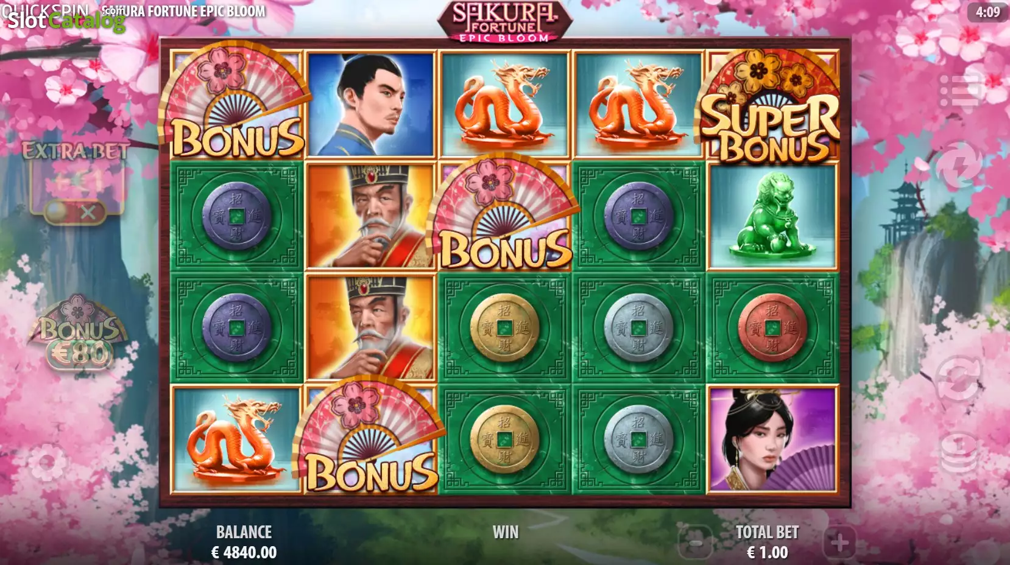Click the bottom-left orange dragon symbol

[236, 438]
